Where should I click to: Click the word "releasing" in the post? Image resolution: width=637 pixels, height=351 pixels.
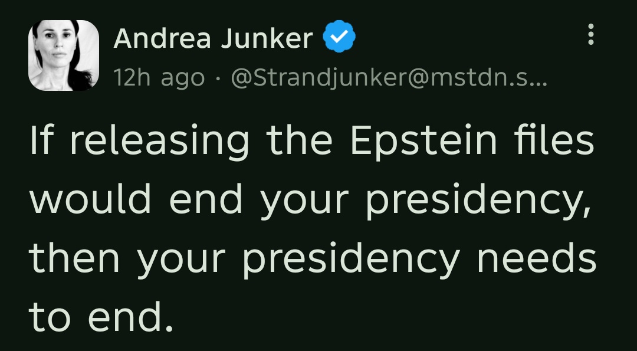pyautogui.click(x=159, y=142)
